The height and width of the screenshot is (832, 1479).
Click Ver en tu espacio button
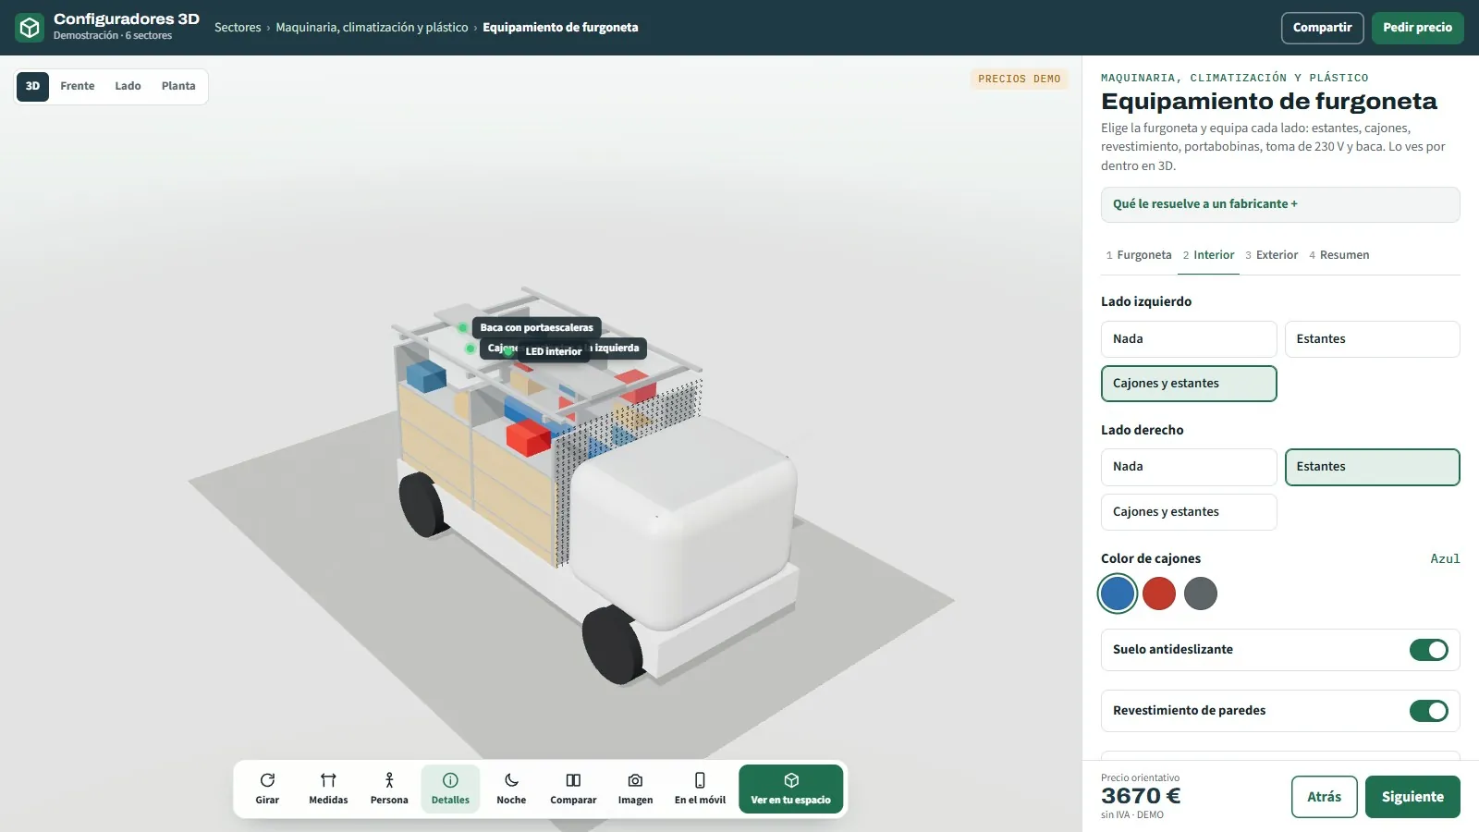(x=791, y=789)
